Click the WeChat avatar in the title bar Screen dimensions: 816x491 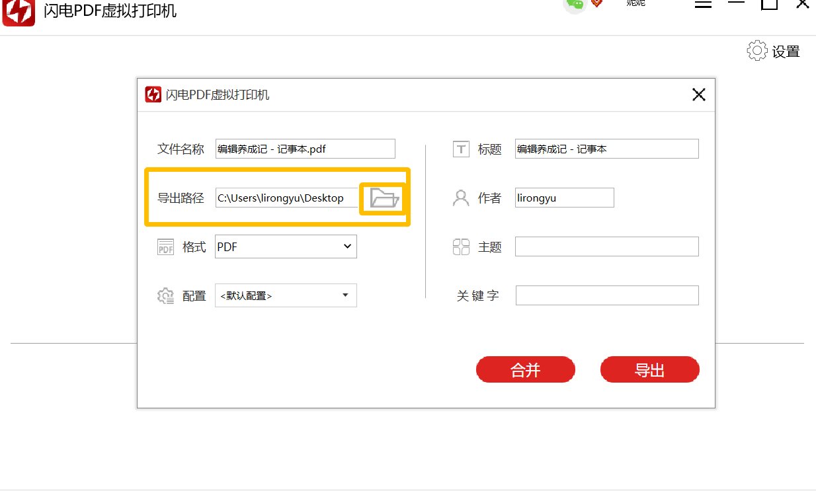[574, 5]
